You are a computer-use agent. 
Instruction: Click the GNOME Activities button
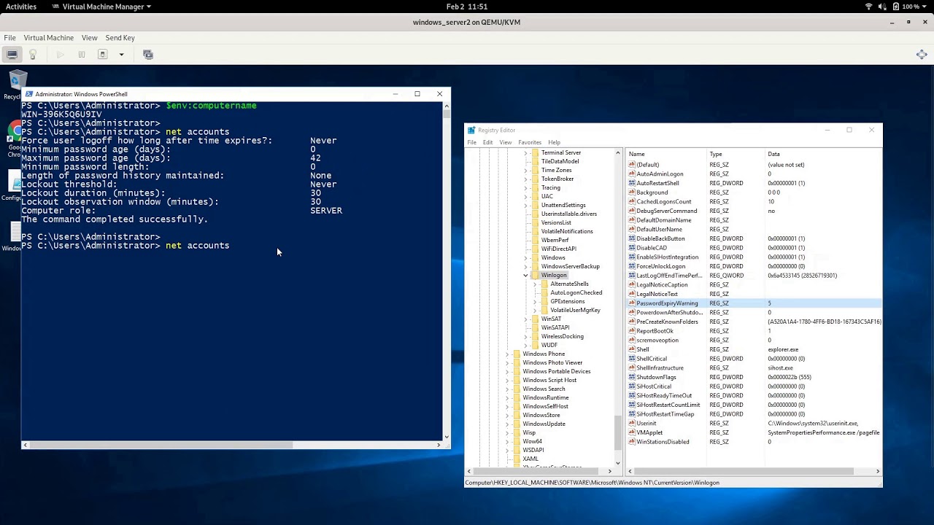pyautogui.click(x=21, y=7)
